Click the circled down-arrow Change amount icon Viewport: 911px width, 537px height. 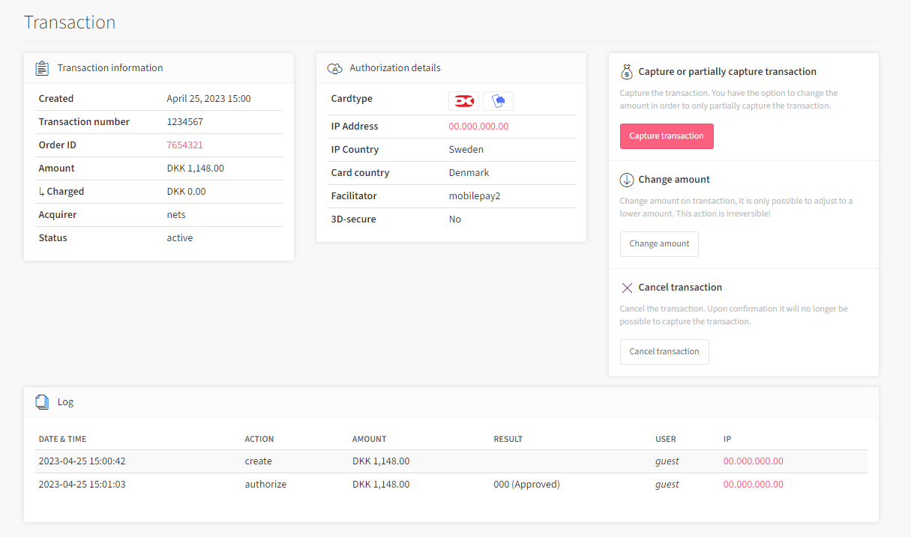coord(627,179)
